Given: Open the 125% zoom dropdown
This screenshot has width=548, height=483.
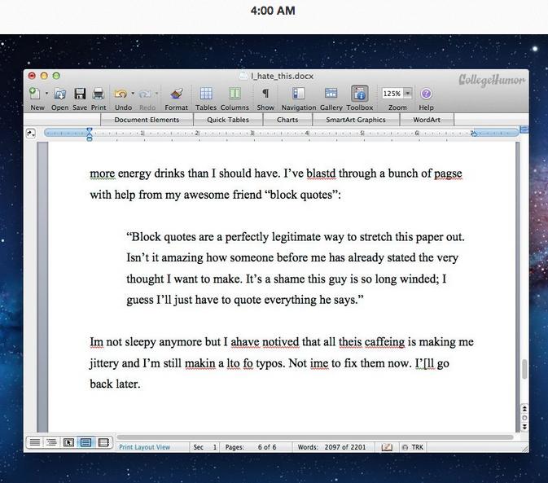Looking at the screenshot, I should coord(408,94).
